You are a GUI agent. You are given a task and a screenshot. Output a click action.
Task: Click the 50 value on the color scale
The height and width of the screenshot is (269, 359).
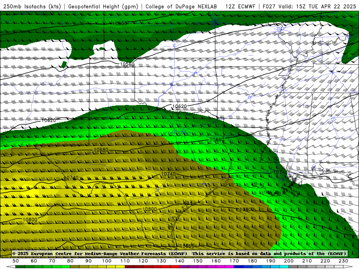16,261
